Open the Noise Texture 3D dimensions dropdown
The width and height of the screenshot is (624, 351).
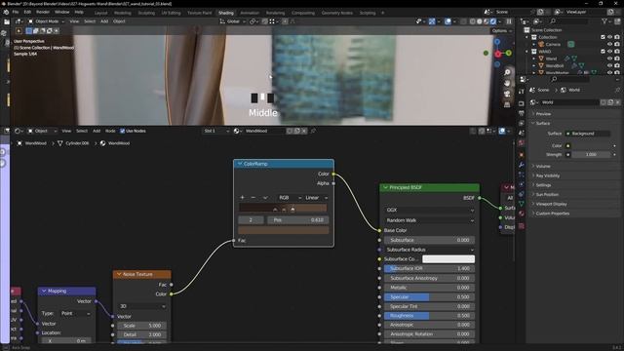(142, 306)
